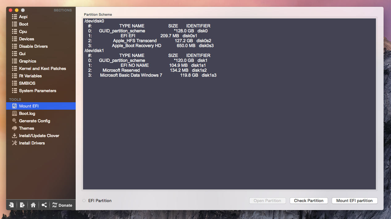Open the Graphics section
Screen dimensions: 391x219
(41, 61)
